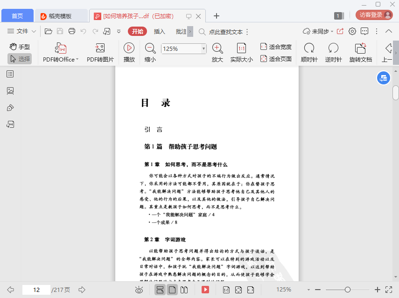Choose 适合页面 fit option
The height and width of the screenshot is (298, 399).
[276, 59]
